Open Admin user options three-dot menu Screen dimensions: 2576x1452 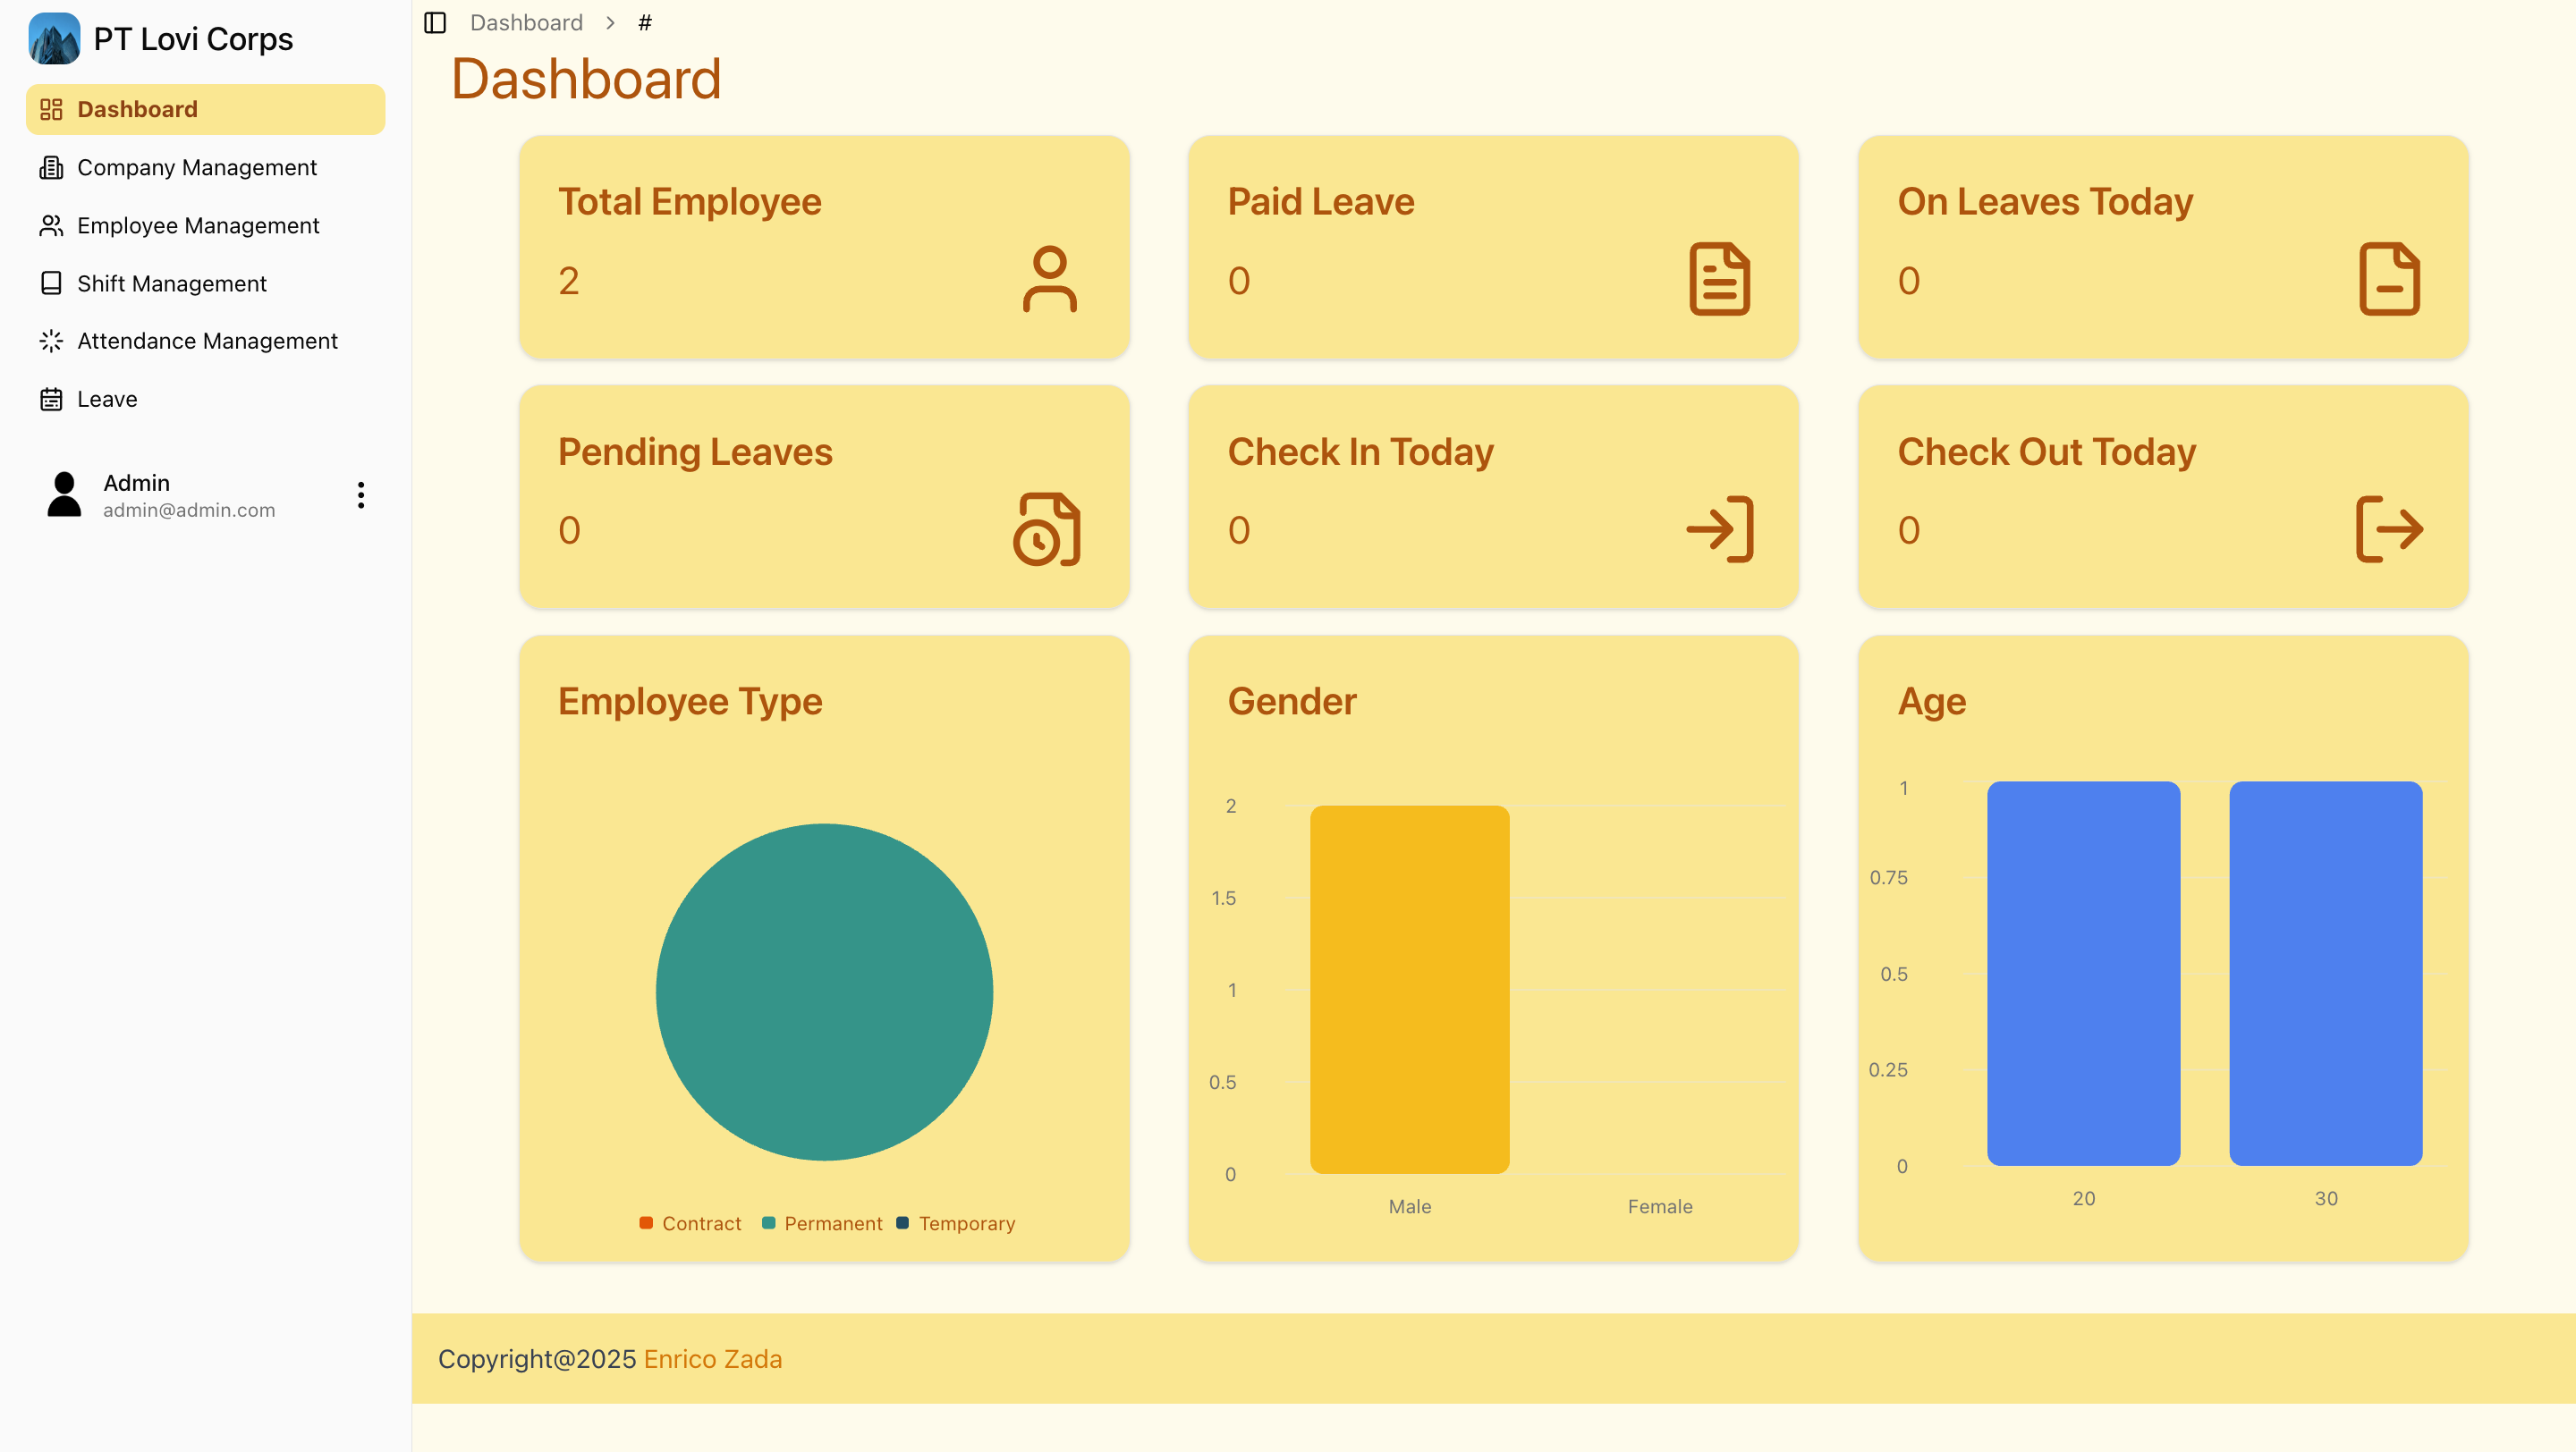click(x=361, y=494)
